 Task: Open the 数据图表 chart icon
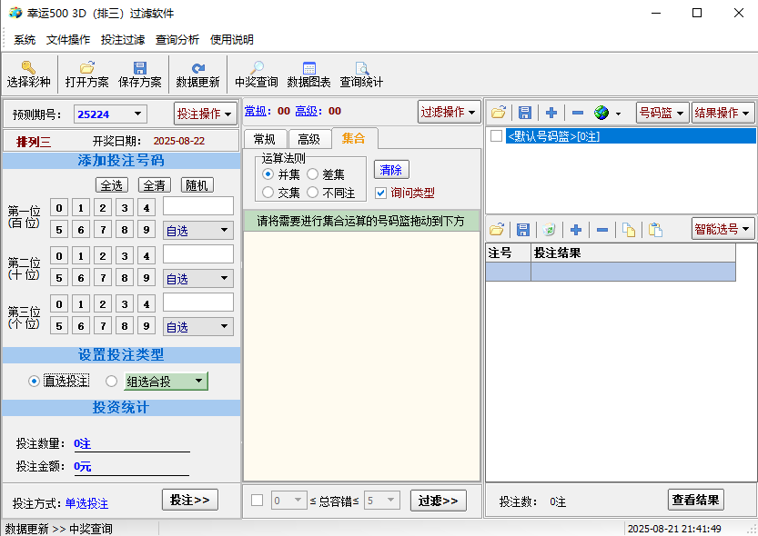point(309,67)
